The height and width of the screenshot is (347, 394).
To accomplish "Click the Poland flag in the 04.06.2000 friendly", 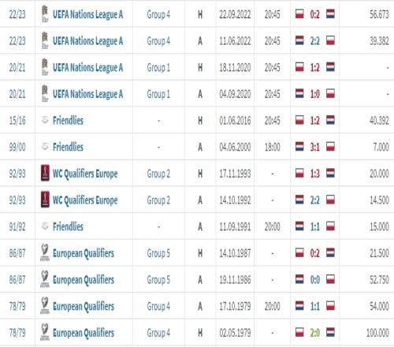I will 330,147.
